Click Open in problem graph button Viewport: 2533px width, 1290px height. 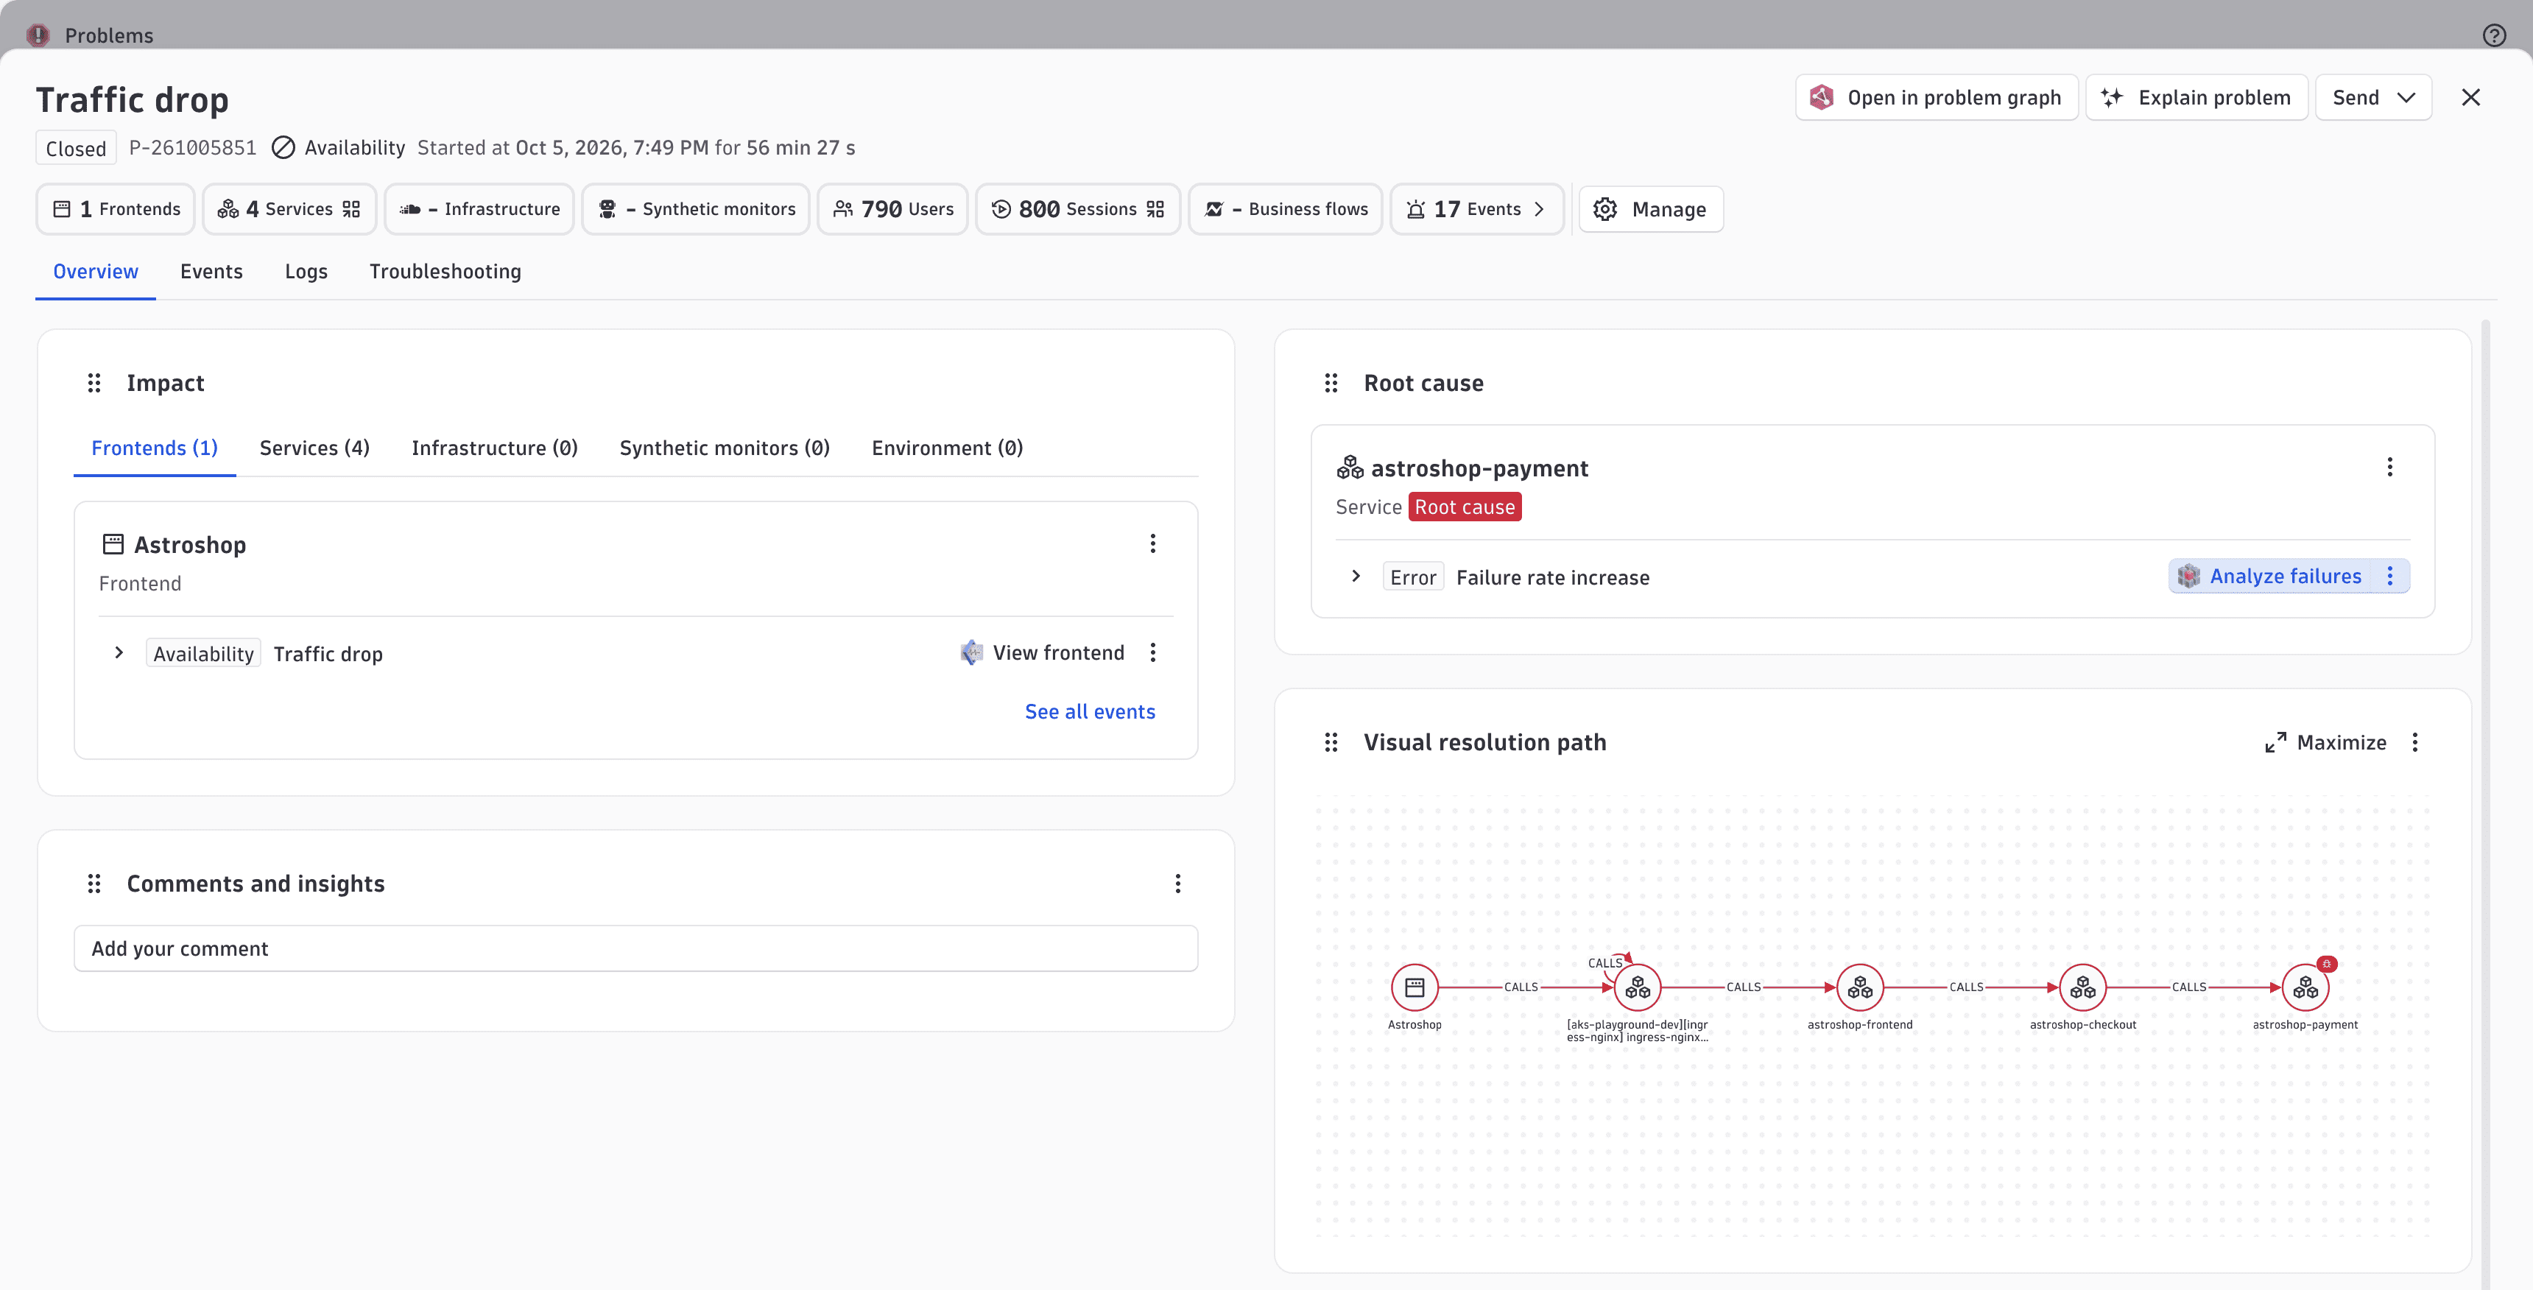(1936, 97)
